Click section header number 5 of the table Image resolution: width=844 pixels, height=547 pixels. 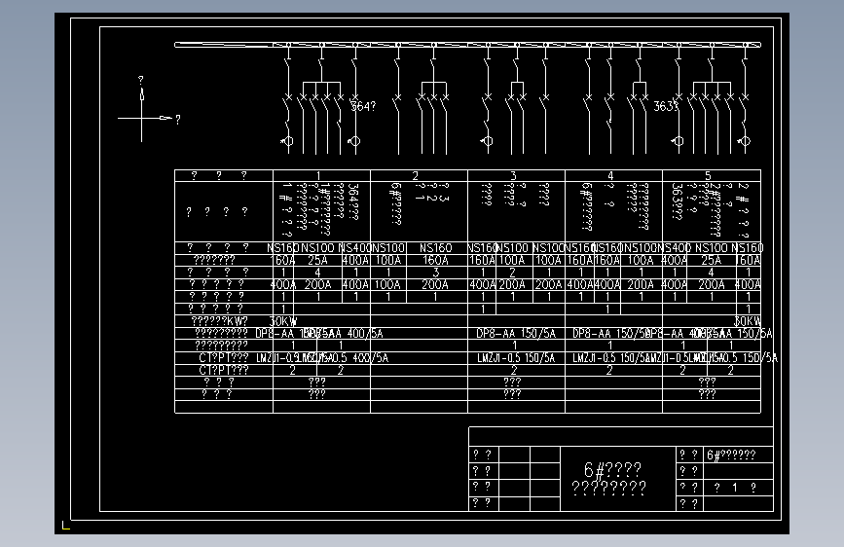click(x=708, y=175)
